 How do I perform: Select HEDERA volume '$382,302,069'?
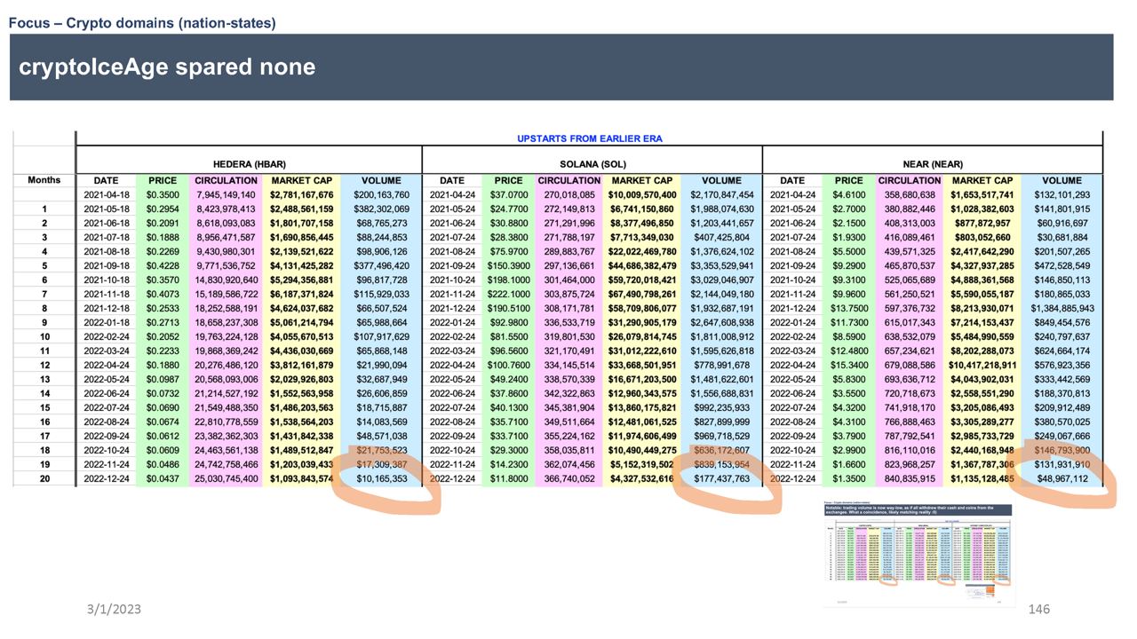381,209
